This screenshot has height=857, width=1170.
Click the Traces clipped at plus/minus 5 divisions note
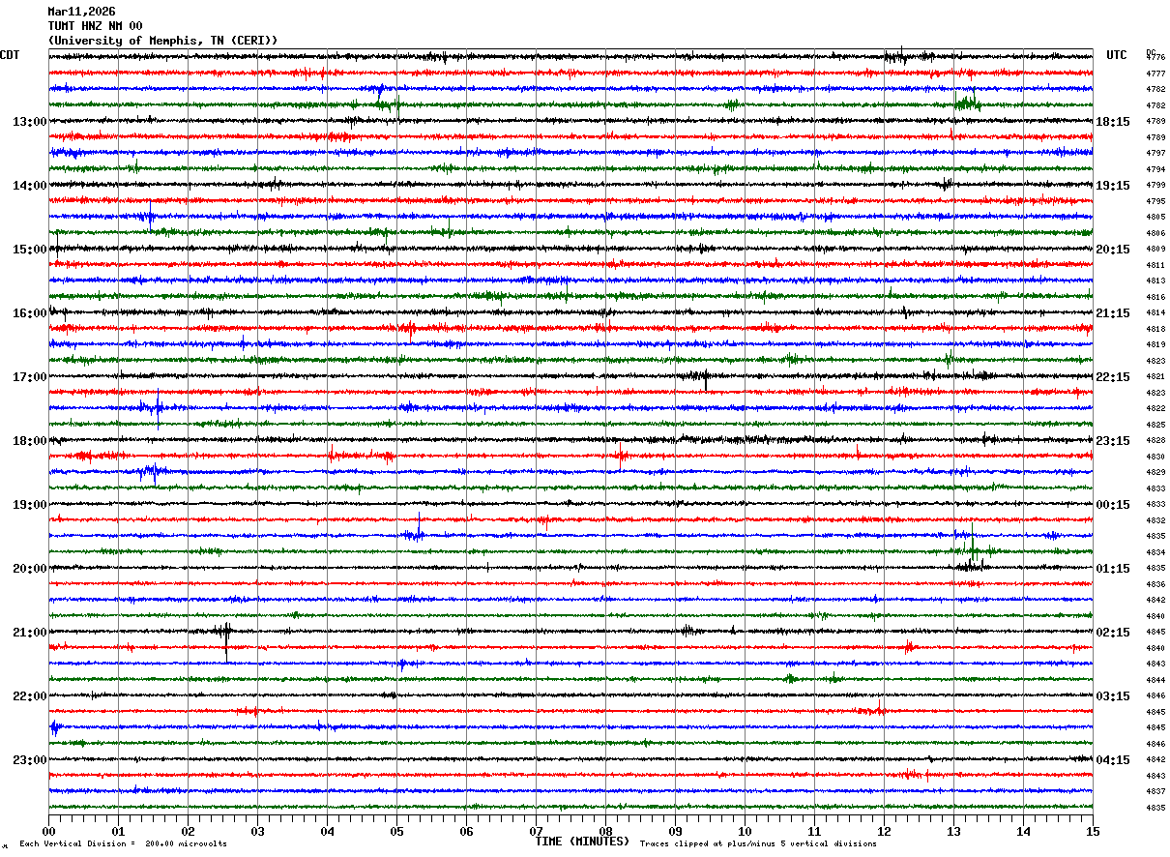758,843
